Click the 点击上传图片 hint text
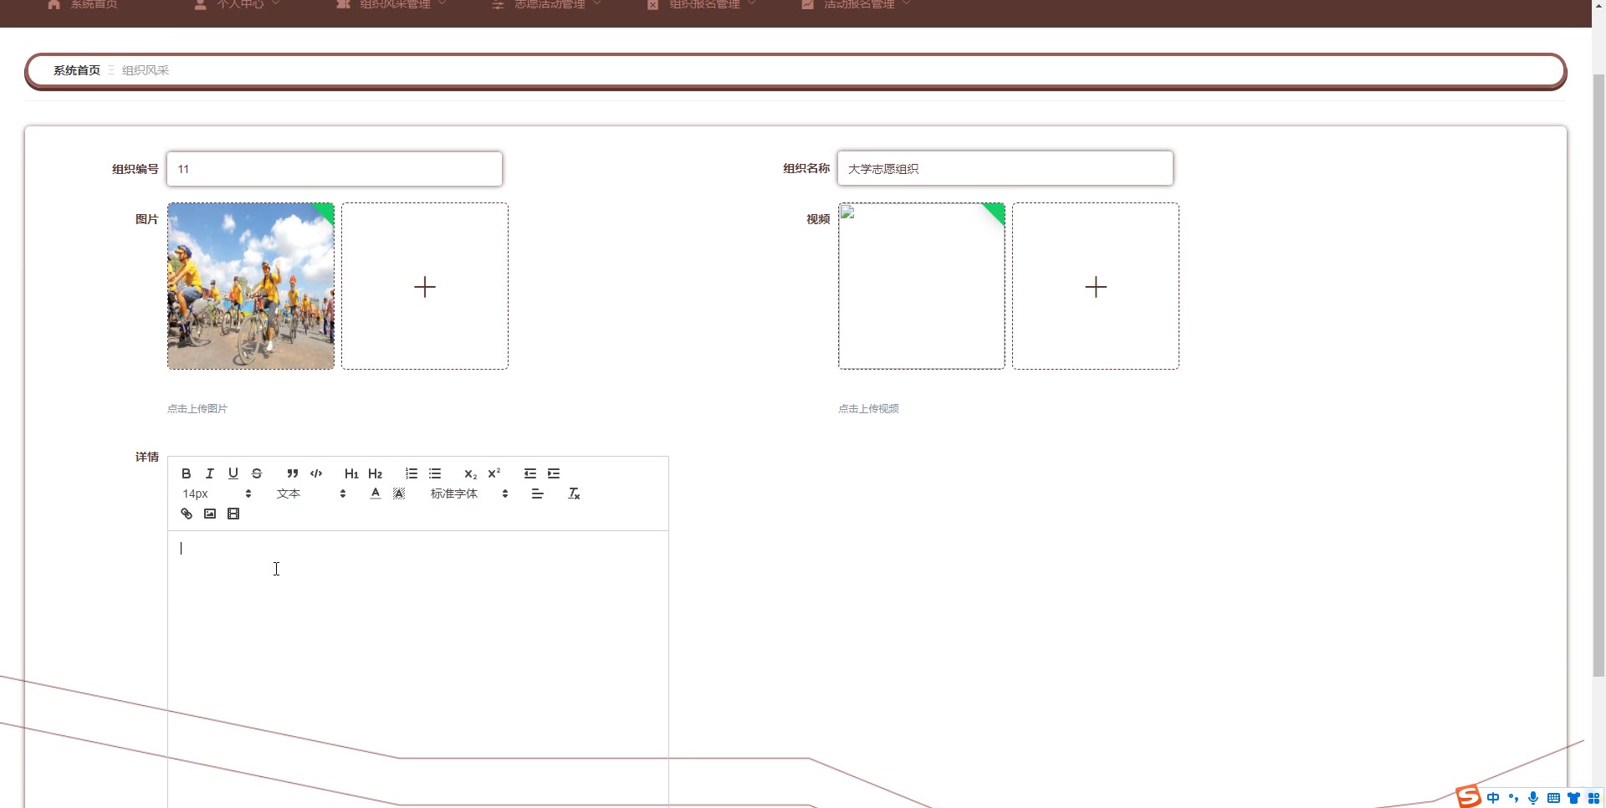This screenshot has height=808, width=1606. (197, 409)
